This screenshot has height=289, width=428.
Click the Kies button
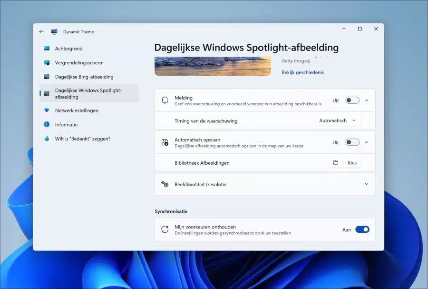352,162
